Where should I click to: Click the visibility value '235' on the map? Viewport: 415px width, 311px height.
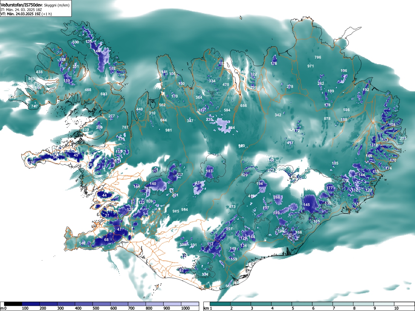click(x=209, y=120)
